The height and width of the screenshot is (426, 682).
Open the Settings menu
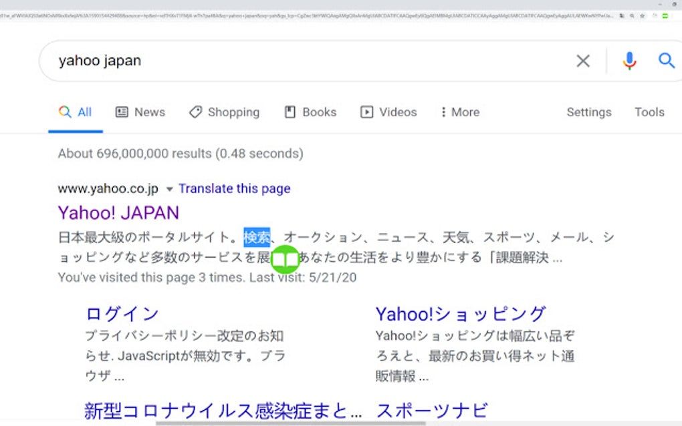click(x=588, y=112)
